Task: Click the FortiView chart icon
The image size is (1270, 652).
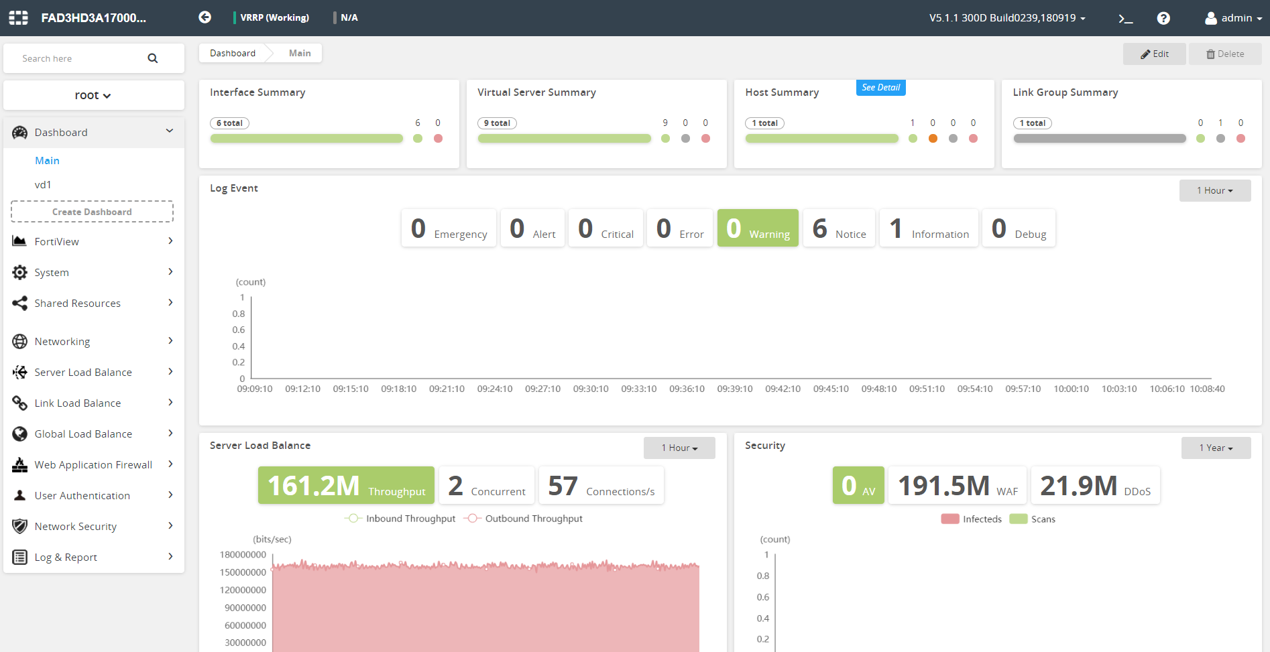Action: click(x=19, y=241)
